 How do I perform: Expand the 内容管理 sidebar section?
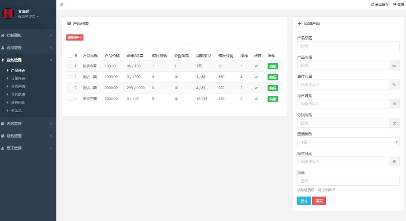coord(27,123)
